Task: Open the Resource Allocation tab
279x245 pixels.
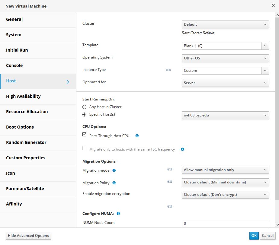Action: point(27,112)
